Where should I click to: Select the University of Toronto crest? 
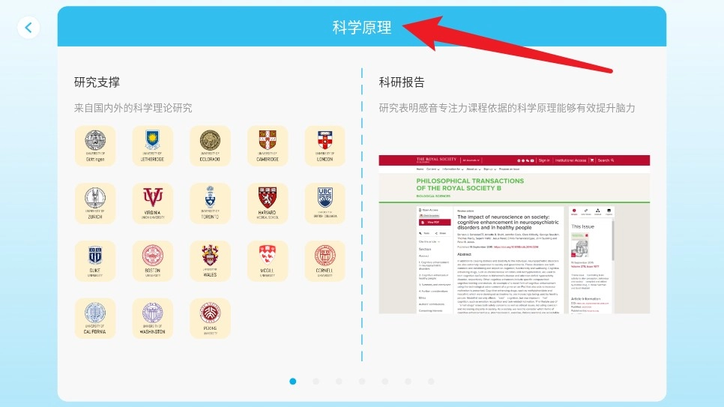210,203
